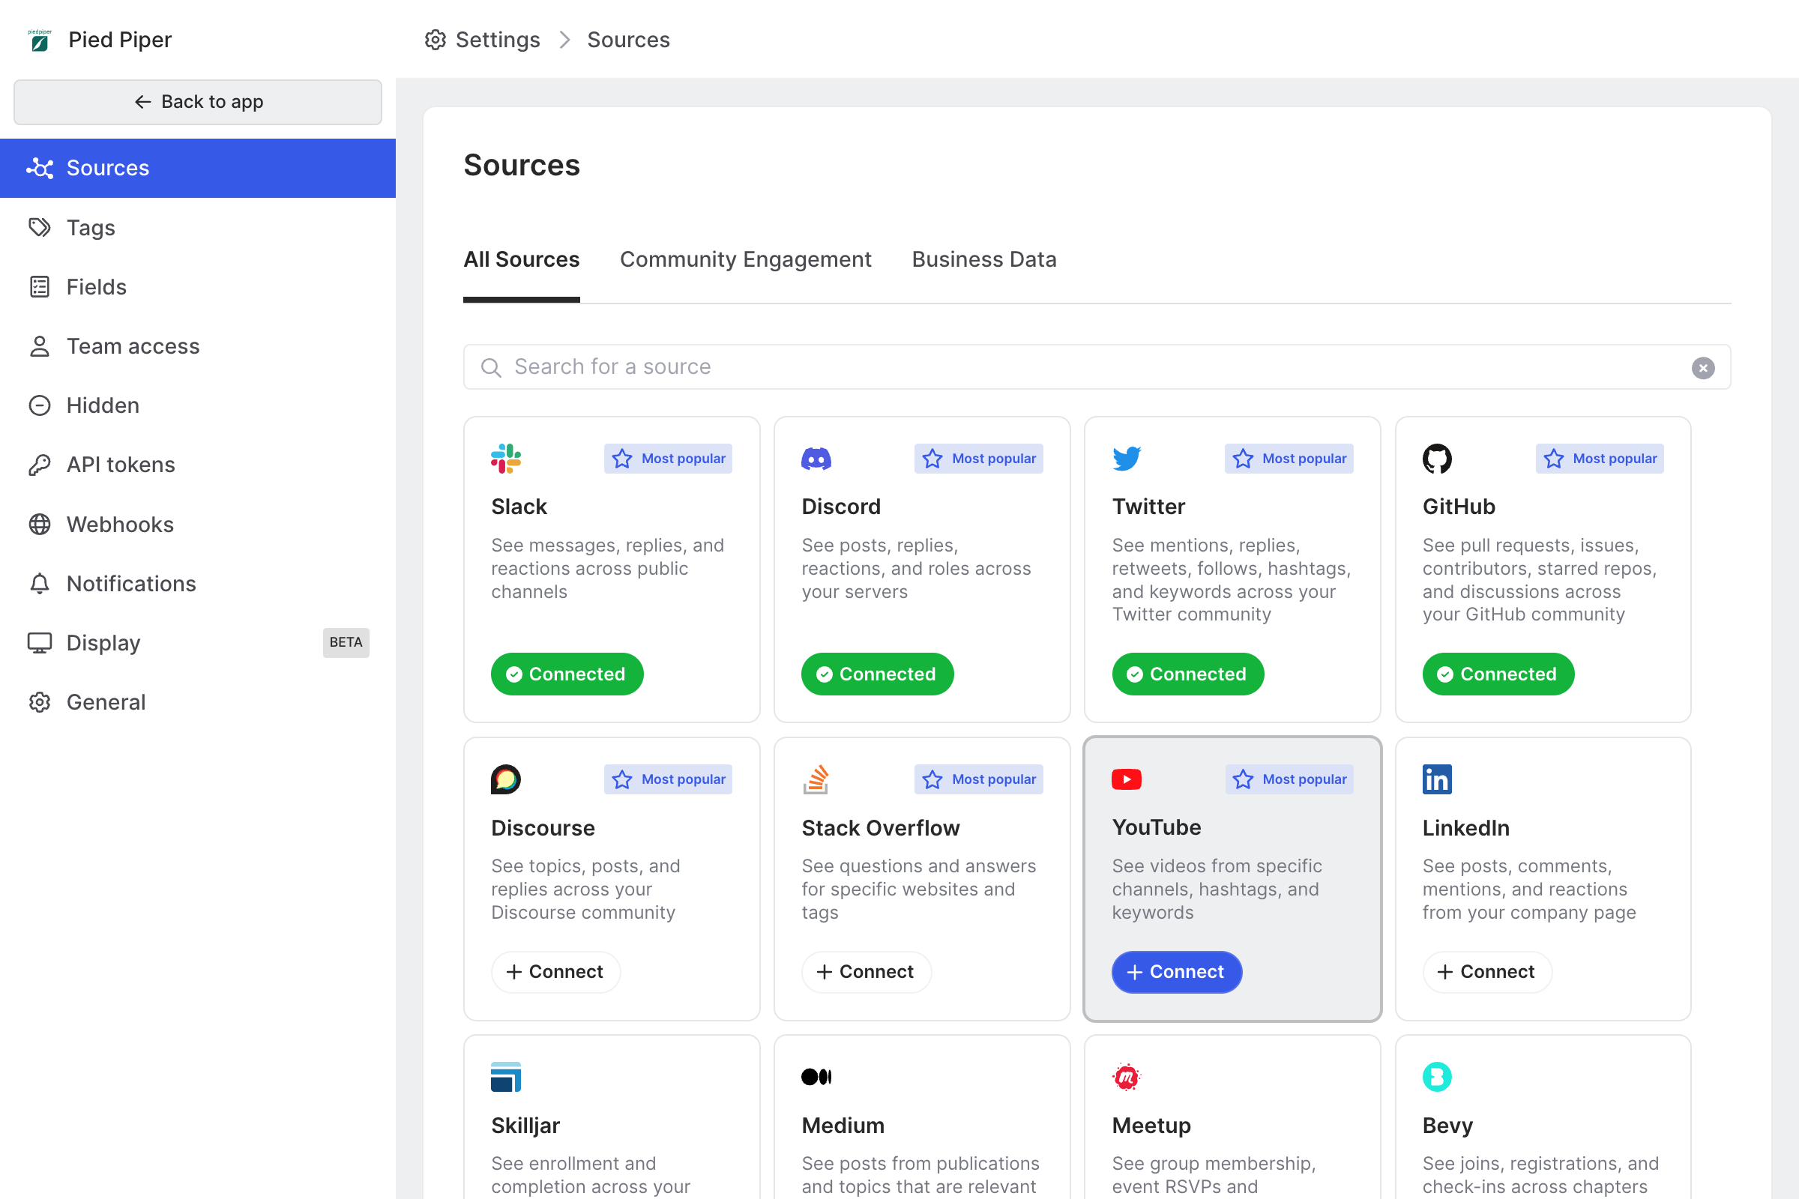Switch to the All Sources tab
Viewport: 1799px width, 1199px height.
click(x=522, y=260)
